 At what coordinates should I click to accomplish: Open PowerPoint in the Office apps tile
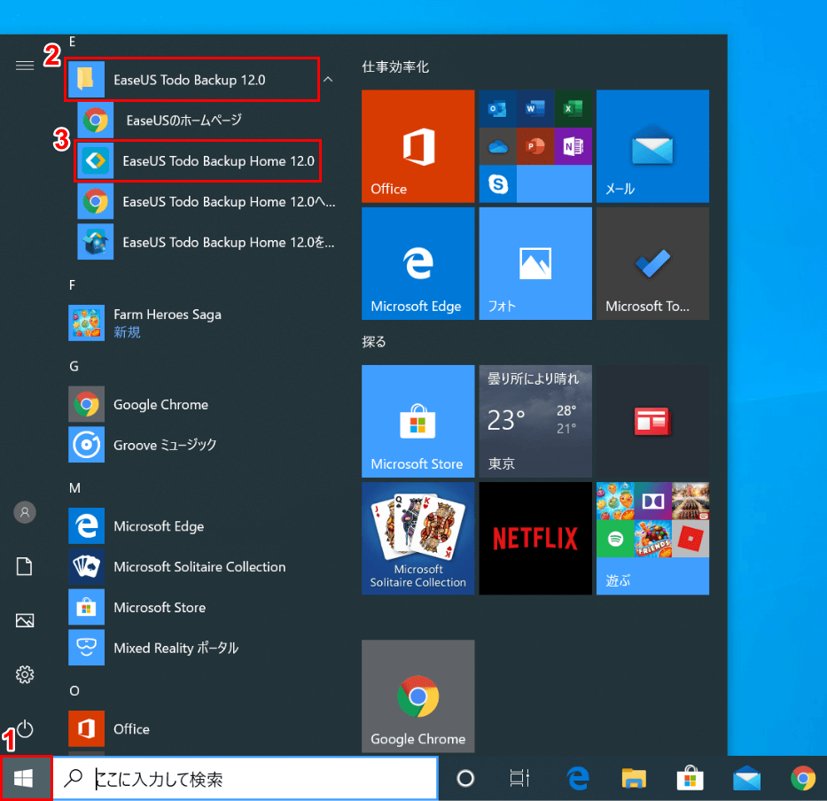click(535, 146)
